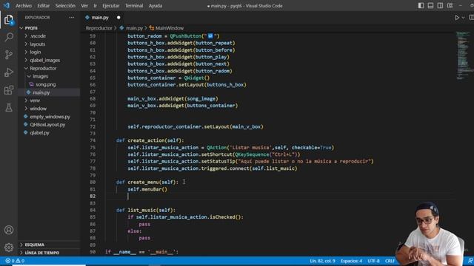Image resolution: width=474 pixels, height=266 pixels.
Task: Select main.py in the file tree
Action: tap(41, 92)
